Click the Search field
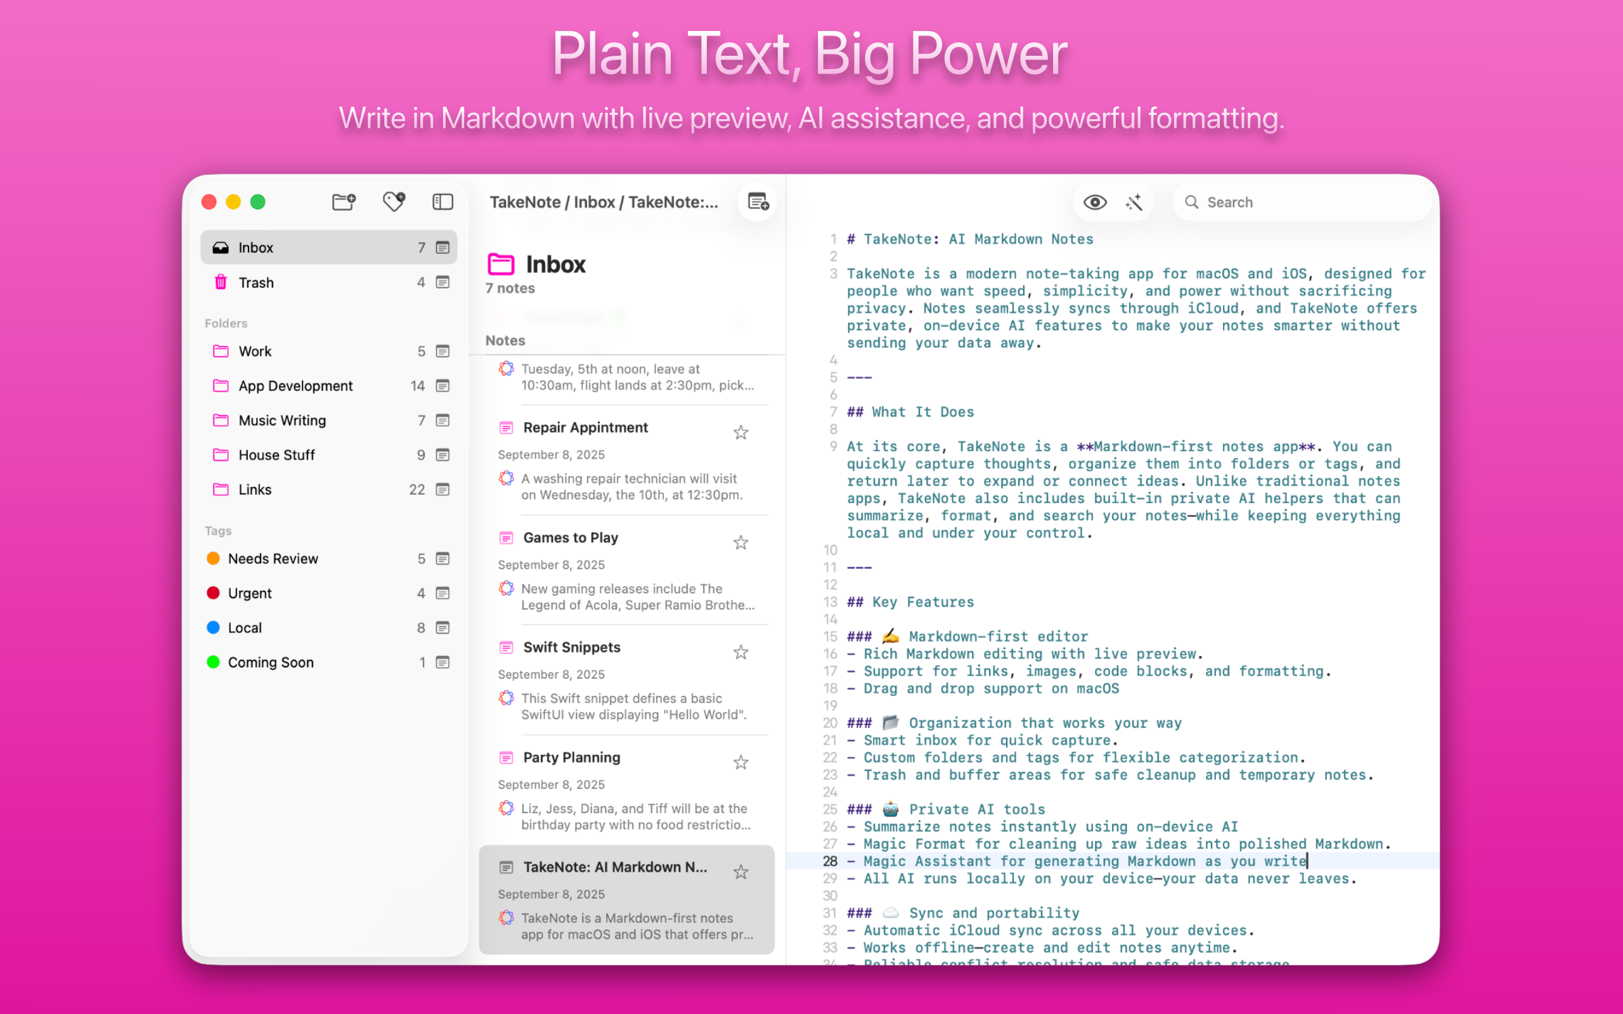The height and width of the screenshot is (1014, 1623). click(x=1302, y=202)
